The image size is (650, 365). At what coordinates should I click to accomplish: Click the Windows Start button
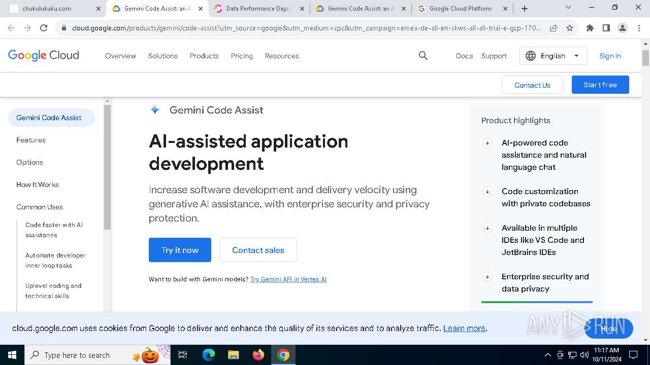click(12, 355)
